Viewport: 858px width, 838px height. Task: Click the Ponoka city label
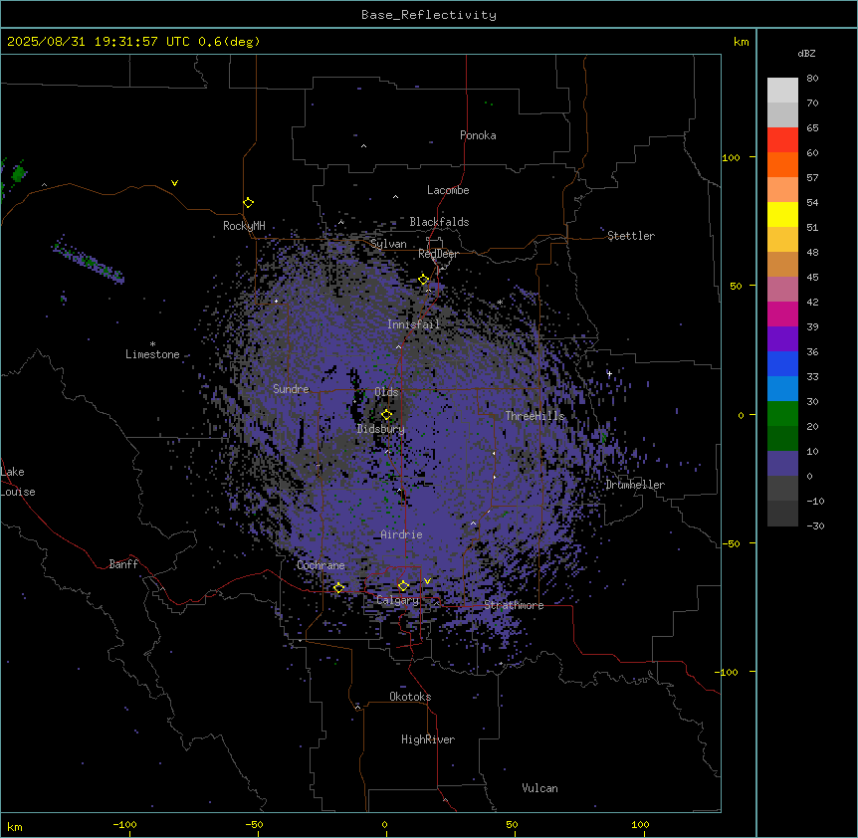[478, 135]
